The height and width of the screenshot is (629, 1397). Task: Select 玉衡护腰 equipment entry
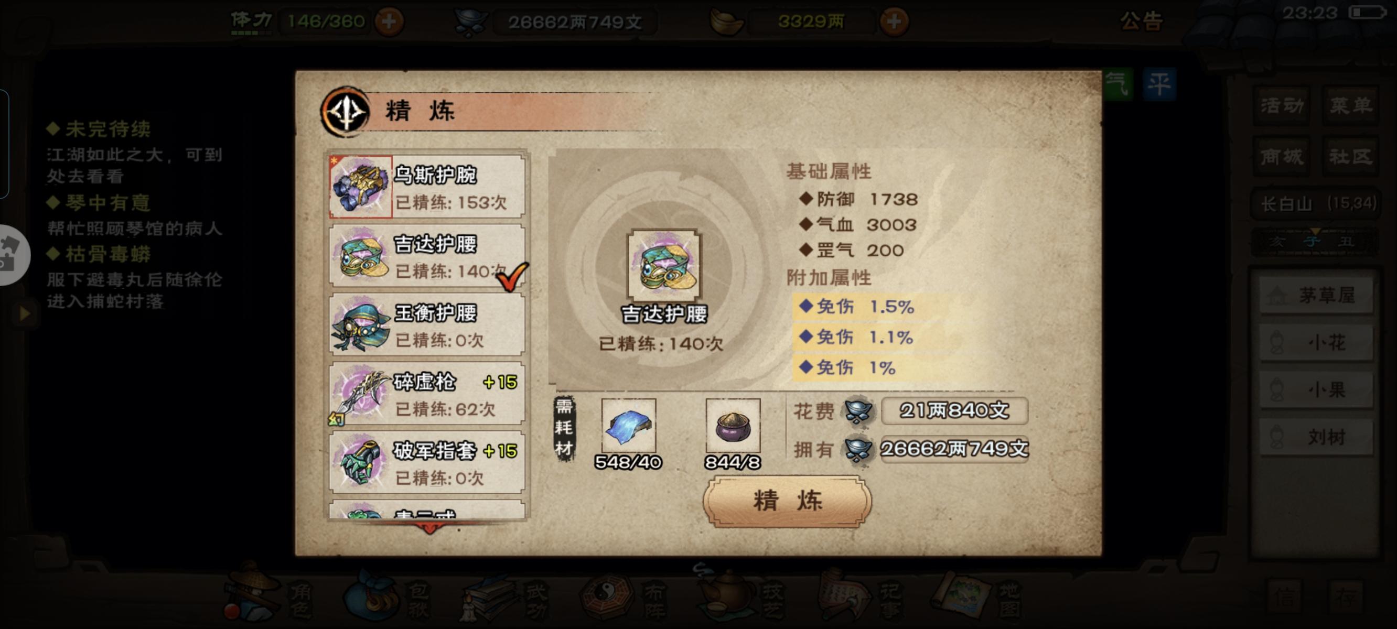427,324
